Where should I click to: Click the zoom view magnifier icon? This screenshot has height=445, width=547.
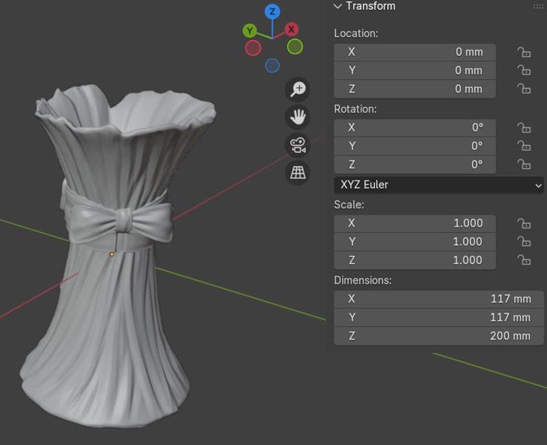point(298,90)
